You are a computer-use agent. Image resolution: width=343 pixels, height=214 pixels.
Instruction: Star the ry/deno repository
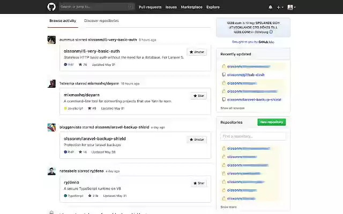tap(198, 183)
